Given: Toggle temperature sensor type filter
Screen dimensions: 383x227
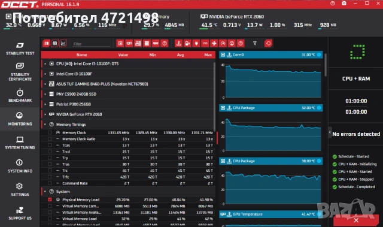Looking at the screenshot, I should [x=179, y=44].
